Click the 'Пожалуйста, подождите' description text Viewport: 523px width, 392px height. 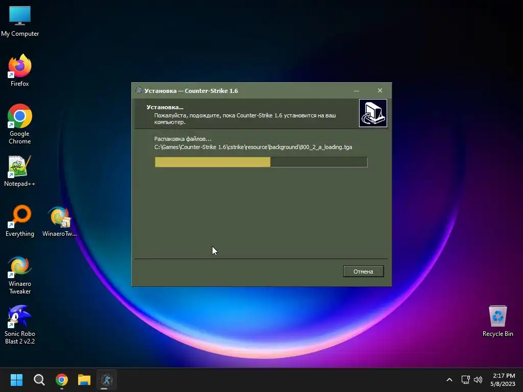pos(245,118)
